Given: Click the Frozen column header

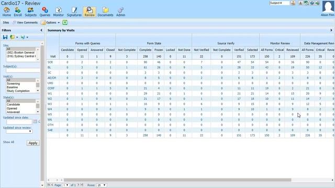Looking at the screenshot, I should [159, 50].
